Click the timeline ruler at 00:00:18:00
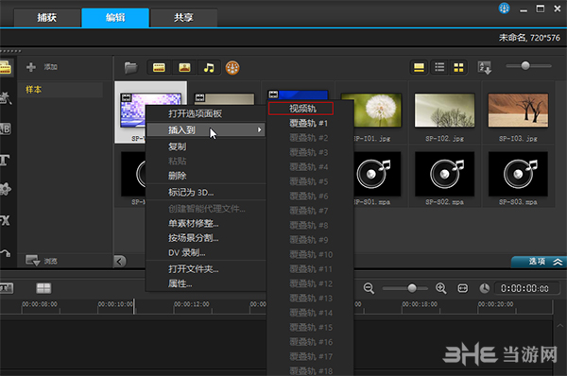This screenshot has width=567, height=376. tap(420, 304)
